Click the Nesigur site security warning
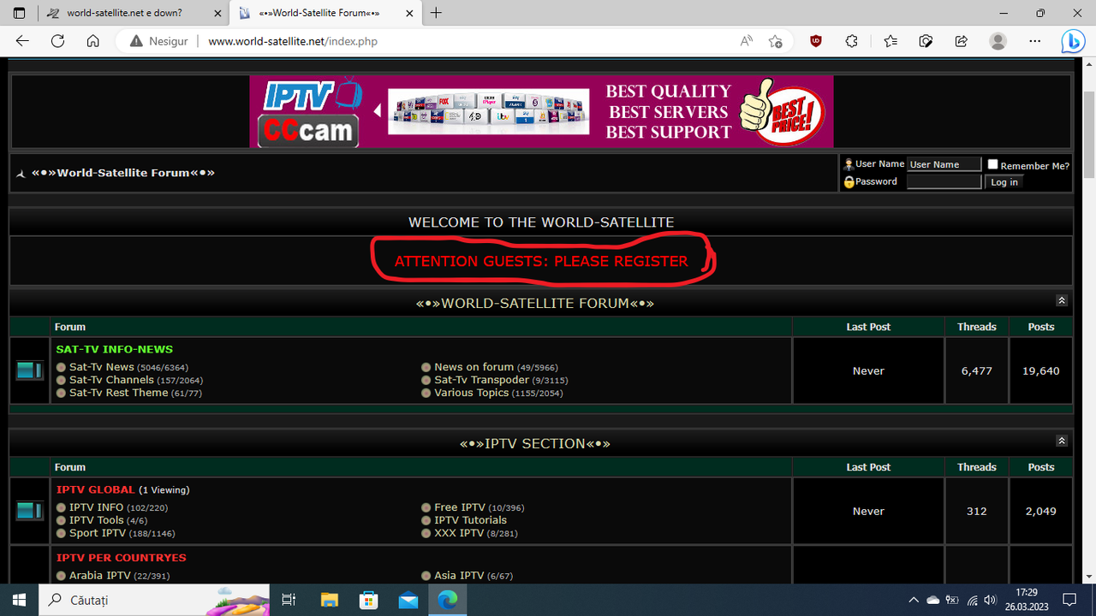Image resolution: width=1096 pixels, height=616 pixels. [159, 41]
